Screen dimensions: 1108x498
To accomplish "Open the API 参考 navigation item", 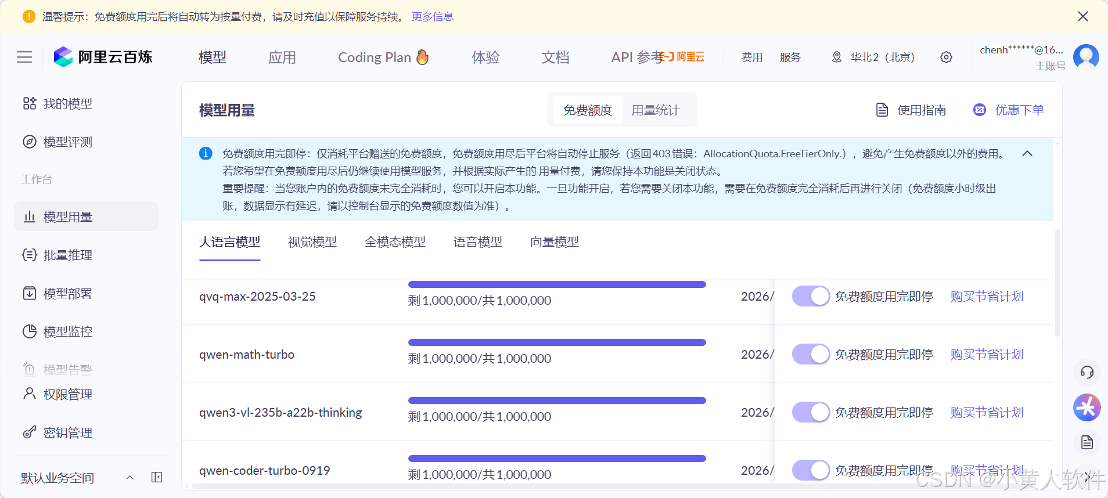I will [x=636, y=57].
